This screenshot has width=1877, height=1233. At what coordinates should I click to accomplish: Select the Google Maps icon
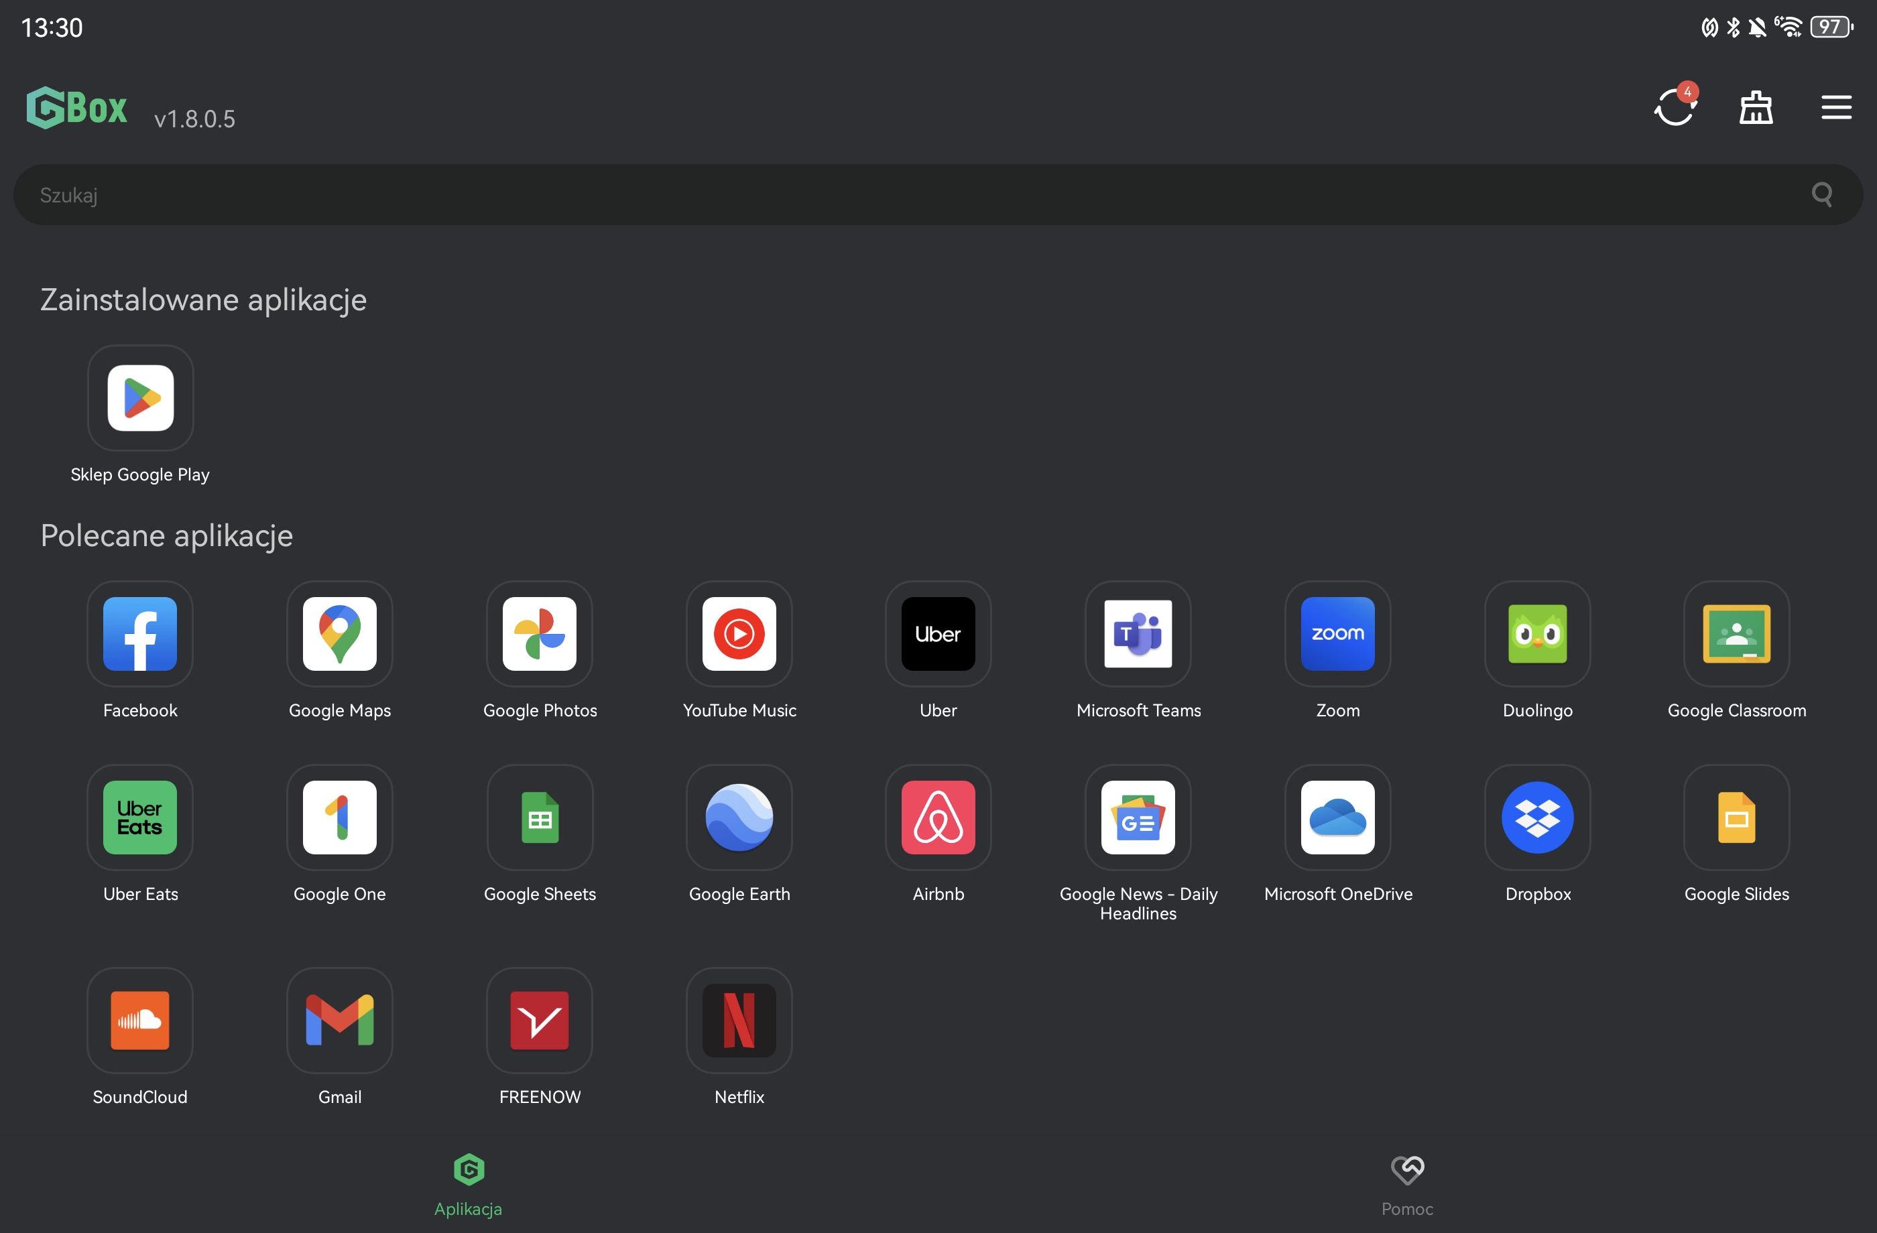click(340, 634)
